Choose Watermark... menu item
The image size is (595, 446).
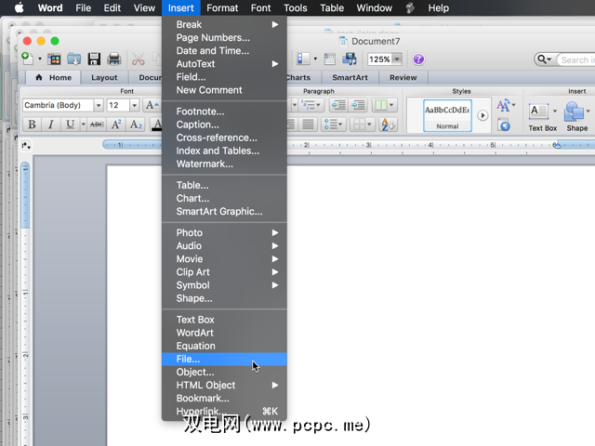click(x=224, y=164)
